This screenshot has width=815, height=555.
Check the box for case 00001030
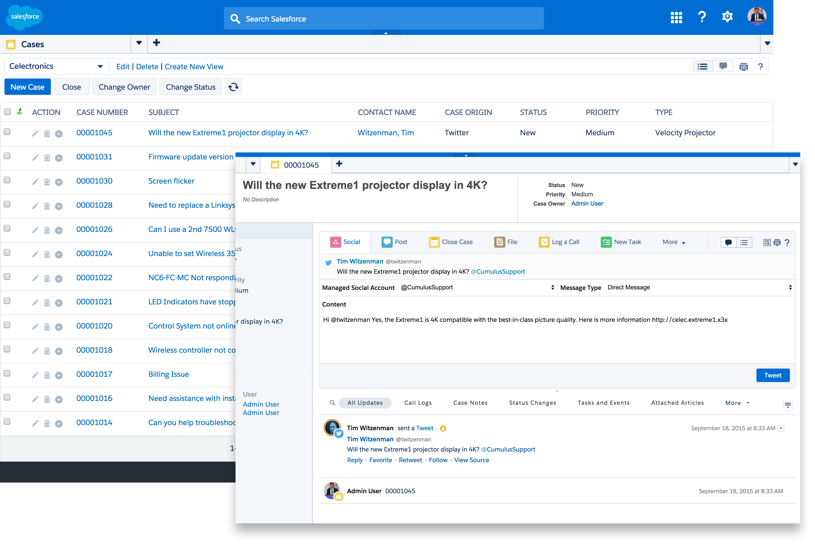point(7,180)
